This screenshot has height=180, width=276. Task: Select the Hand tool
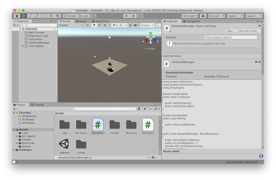[17, 16]
